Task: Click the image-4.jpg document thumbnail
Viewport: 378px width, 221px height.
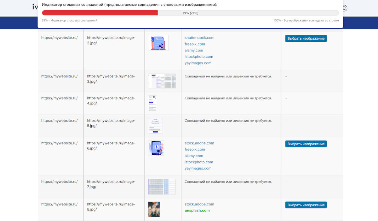Action: click(x=152, y=103)
